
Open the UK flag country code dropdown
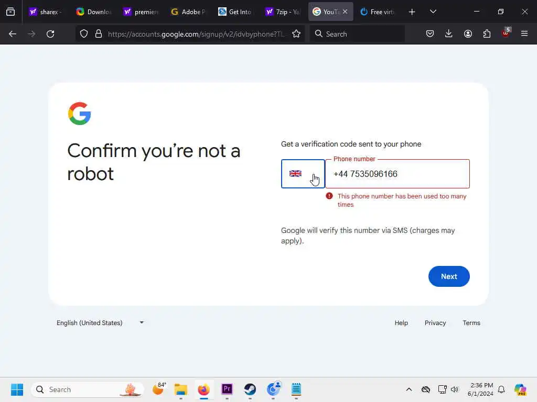tap(303, 174)
